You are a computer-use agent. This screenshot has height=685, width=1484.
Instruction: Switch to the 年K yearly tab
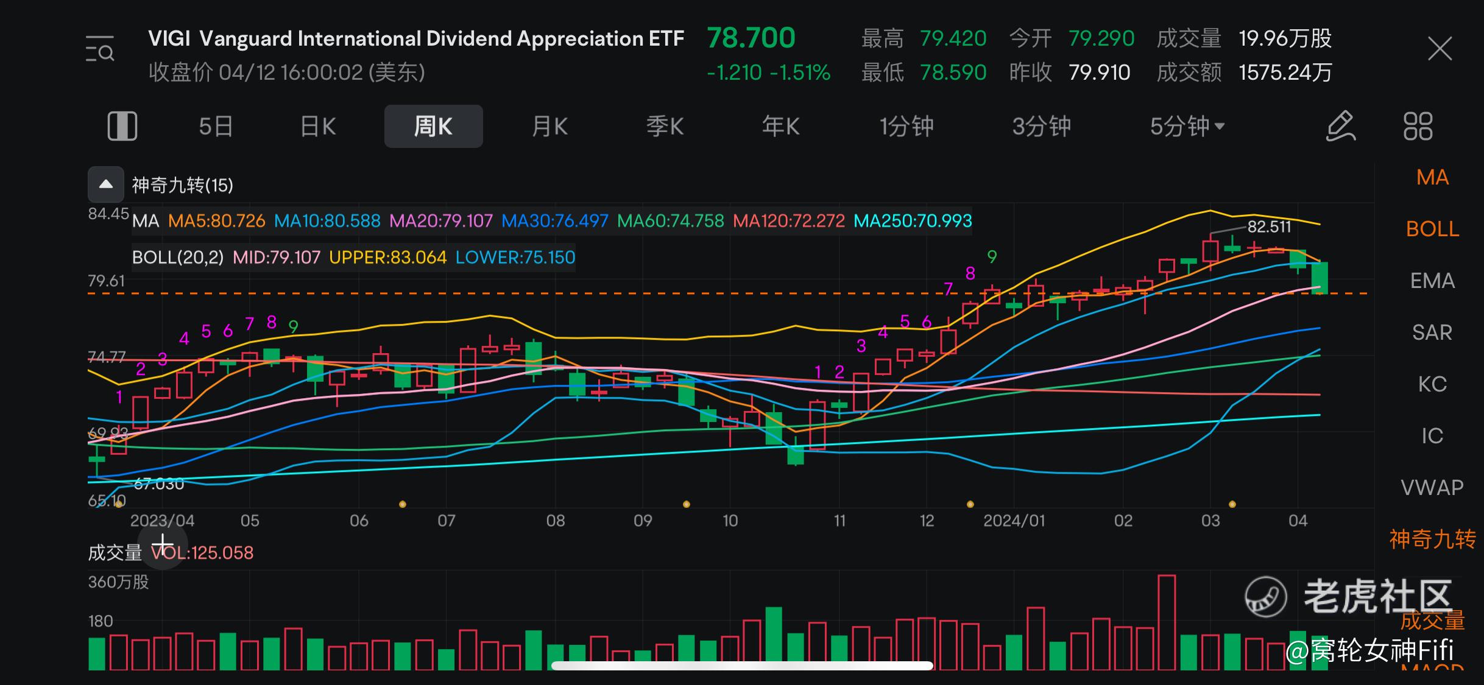pyautogui.click(x=780, y=127)
